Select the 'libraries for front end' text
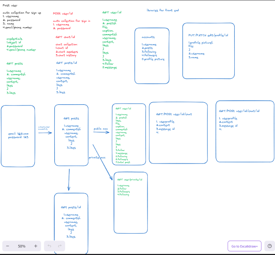 (163, 10)
